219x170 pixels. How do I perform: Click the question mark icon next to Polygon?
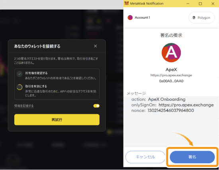pos(194,18)
